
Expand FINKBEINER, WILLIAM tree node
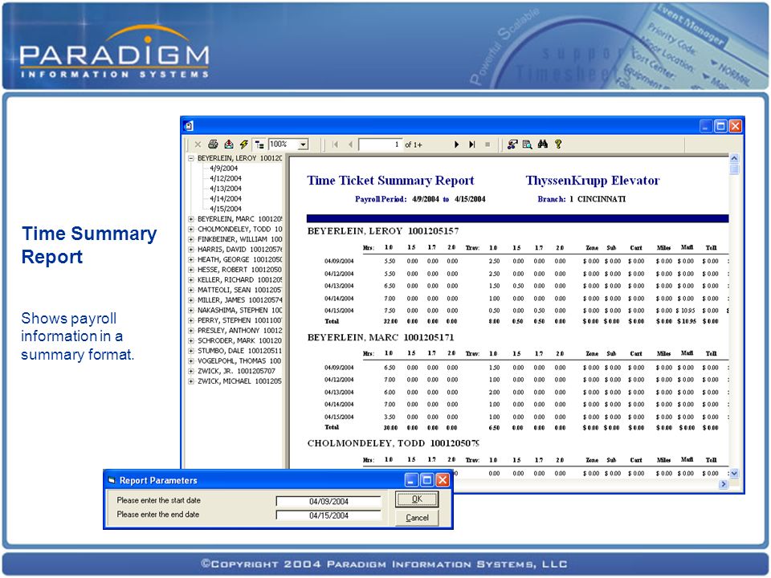click(191, 239)
